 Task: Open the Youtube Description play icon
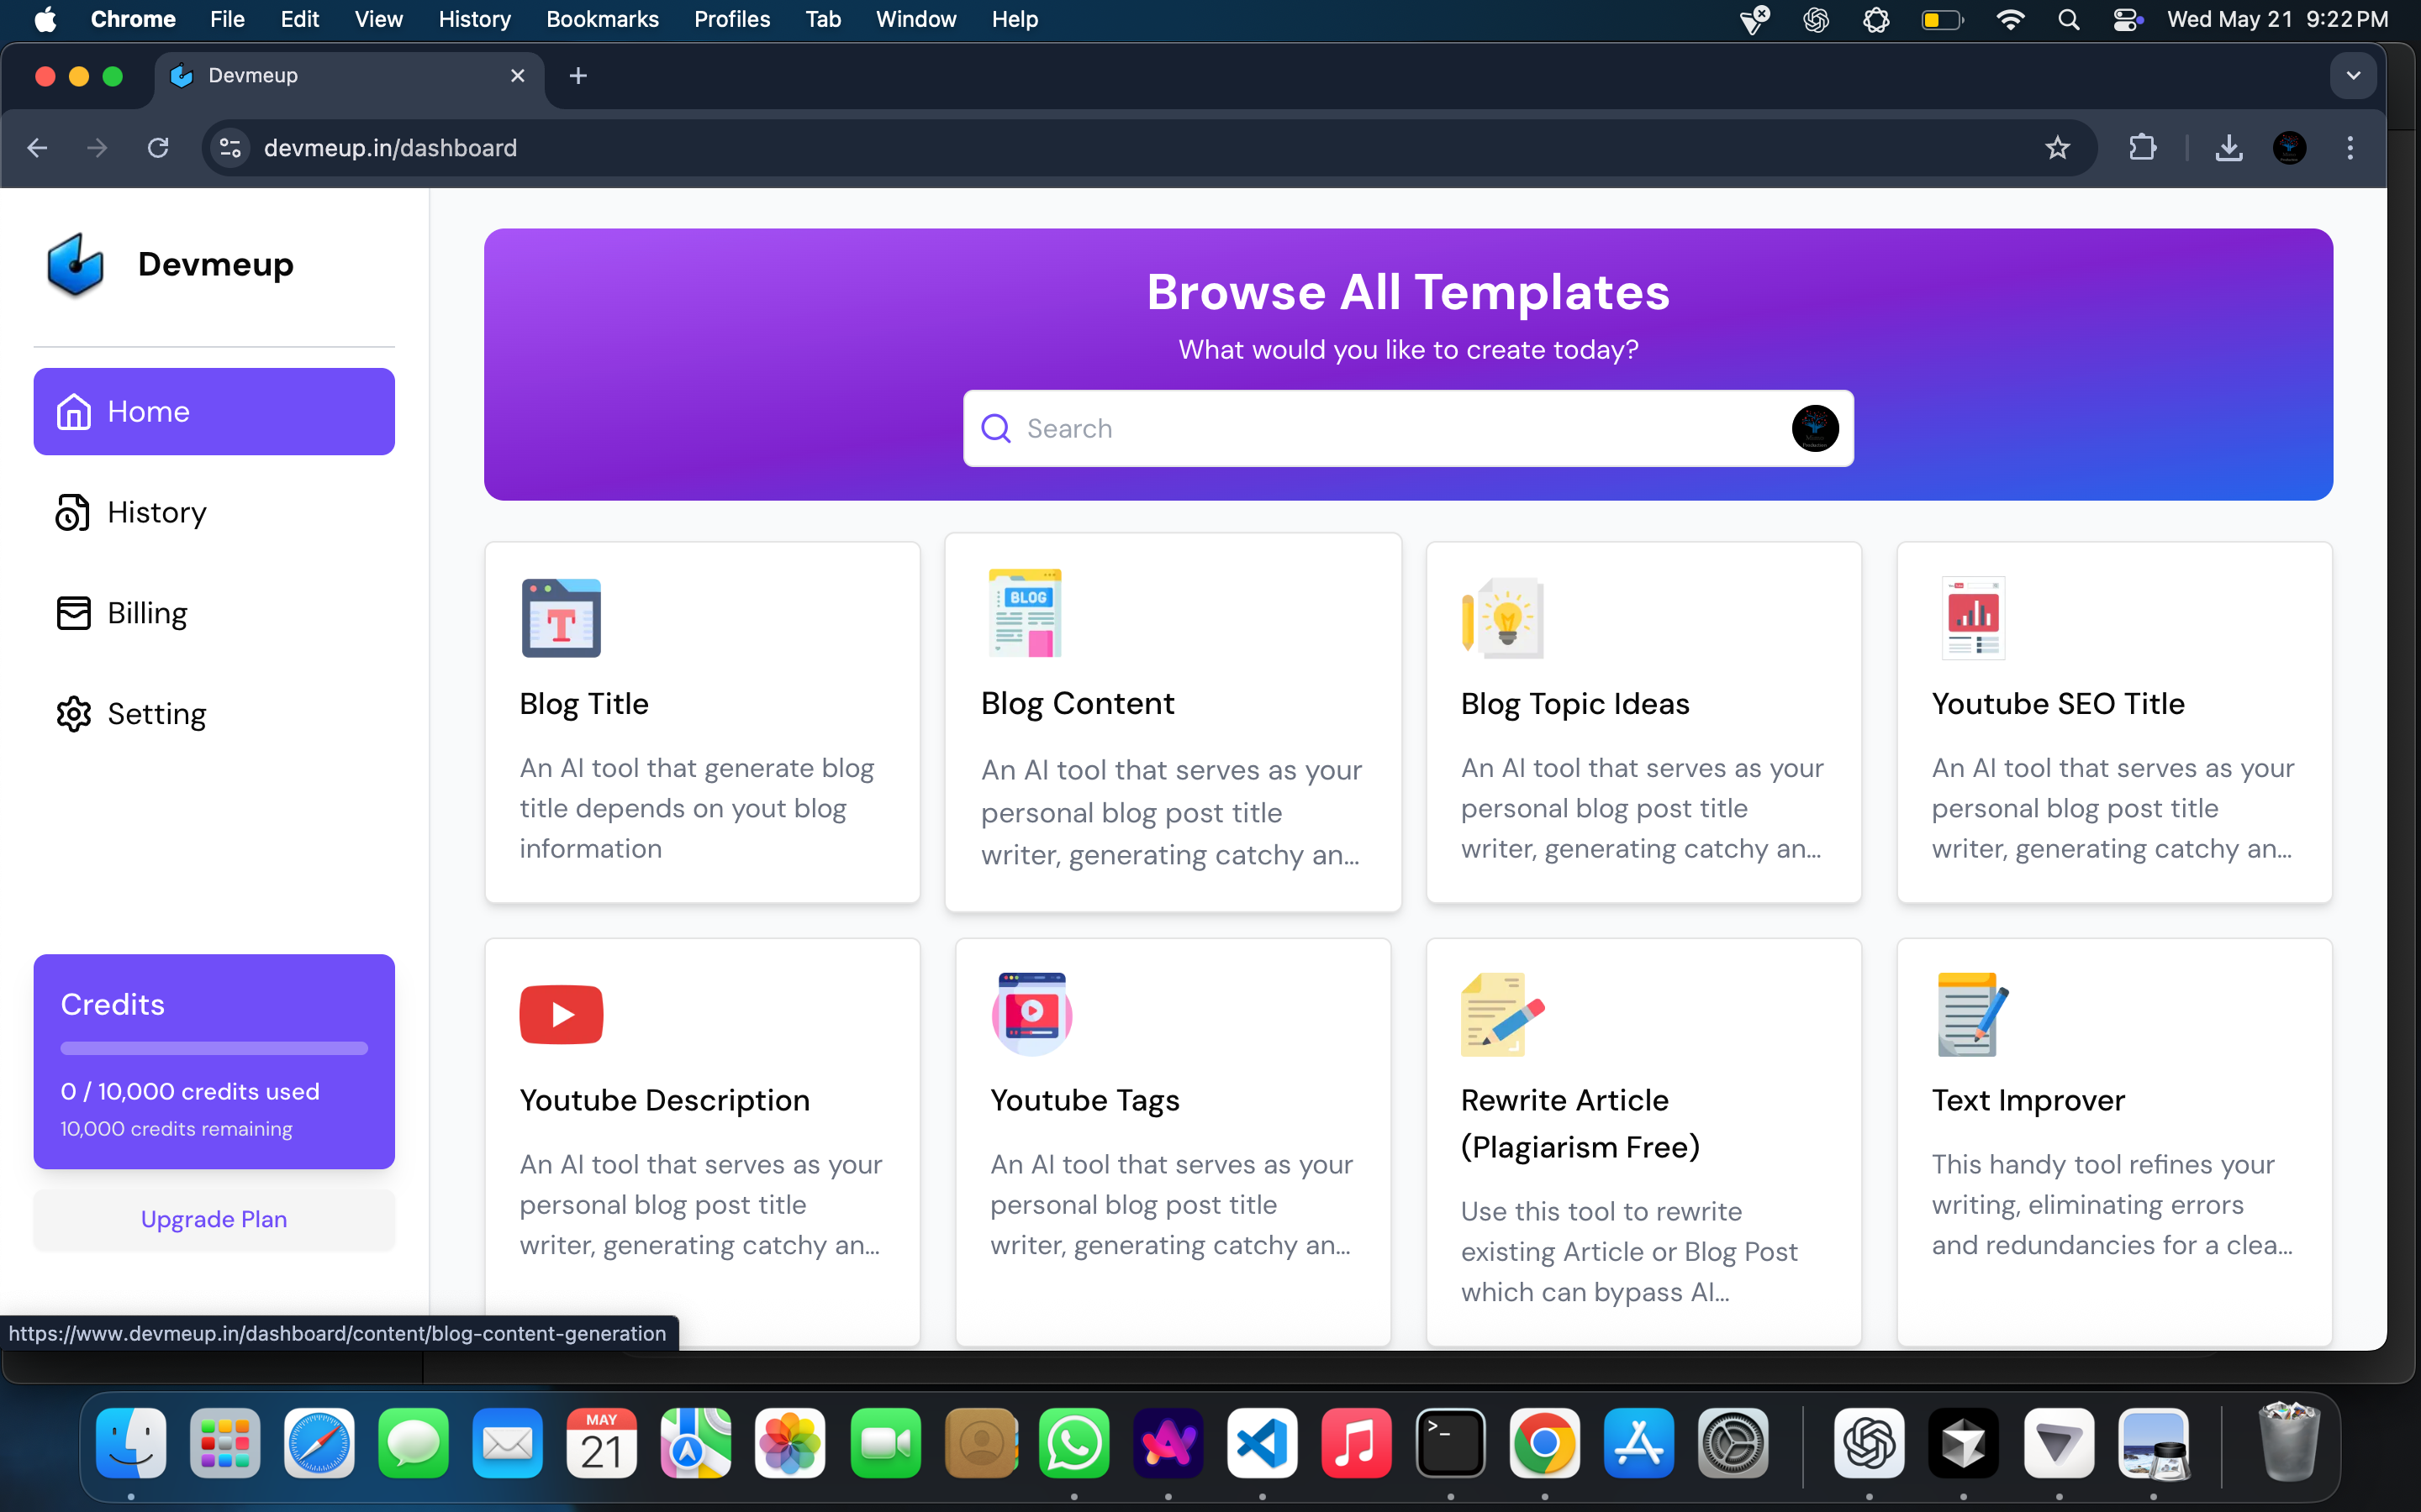click(560, 1014)
